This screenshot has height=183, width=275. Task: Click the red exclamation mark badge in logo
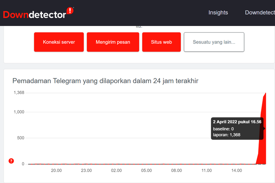tap(70, 11)
